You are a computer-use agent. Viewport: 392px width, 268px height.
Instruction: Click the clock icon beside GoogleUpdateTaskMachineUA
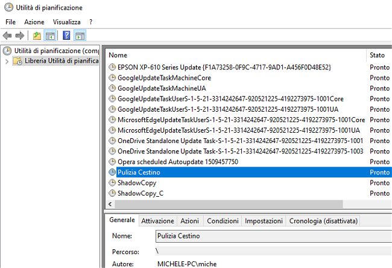[x=112, y=88]
